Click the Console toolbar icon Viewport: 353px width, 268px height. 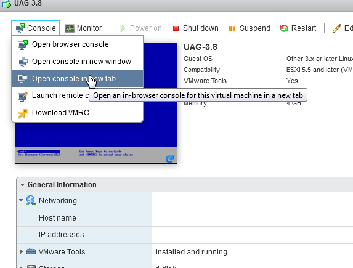(x=20, y=28)
